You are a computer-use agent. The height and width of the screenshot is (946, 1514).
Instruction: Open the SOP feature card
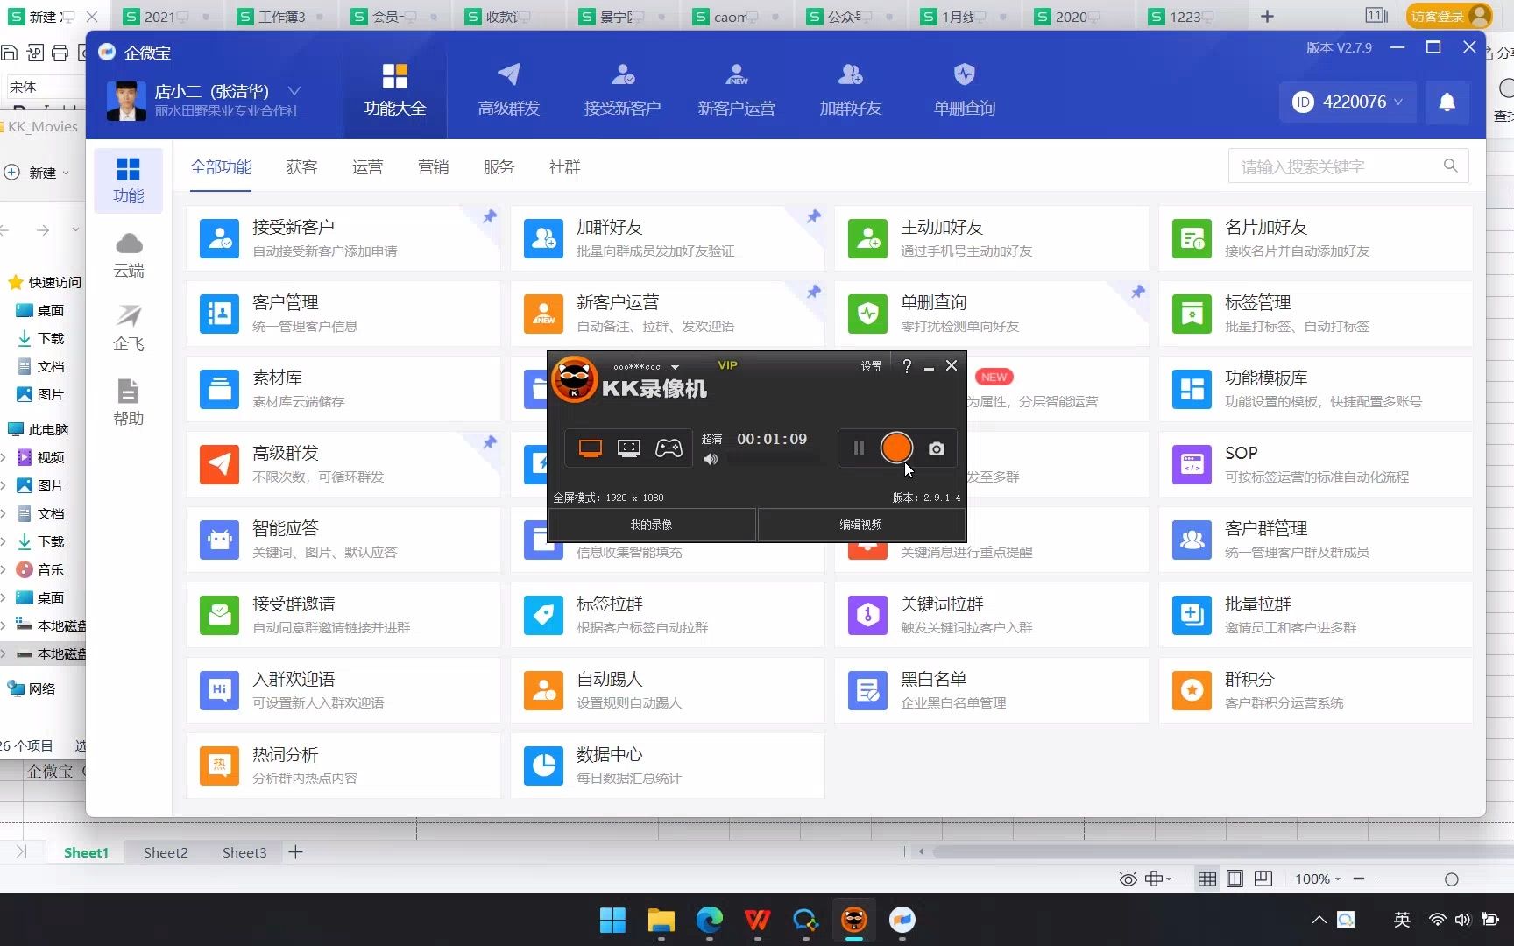[1315, 464]
